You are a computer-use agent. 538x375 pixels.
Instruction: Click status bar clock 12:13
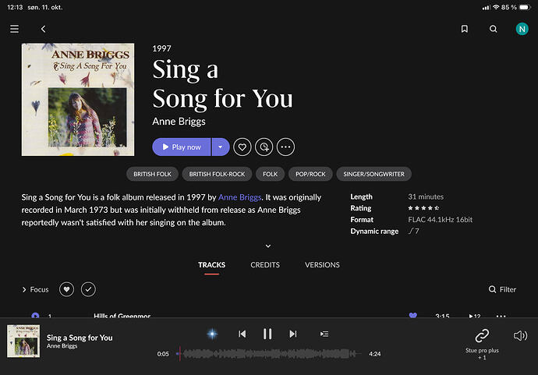point(15,7)
